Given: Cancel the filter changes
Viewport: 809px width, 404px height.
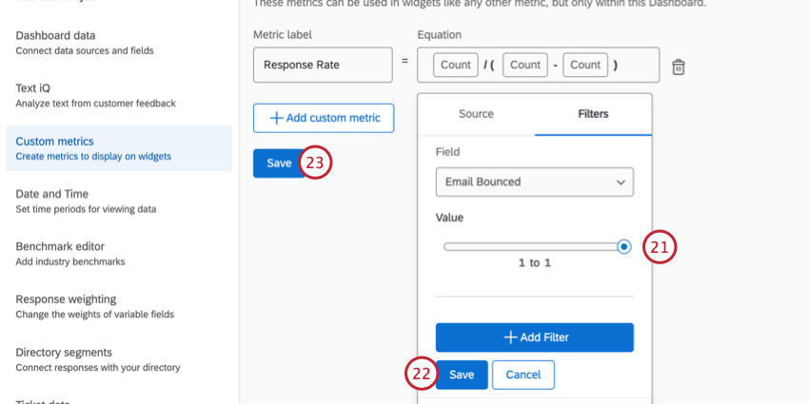Looking at the screenshot, I should point(523,375).
